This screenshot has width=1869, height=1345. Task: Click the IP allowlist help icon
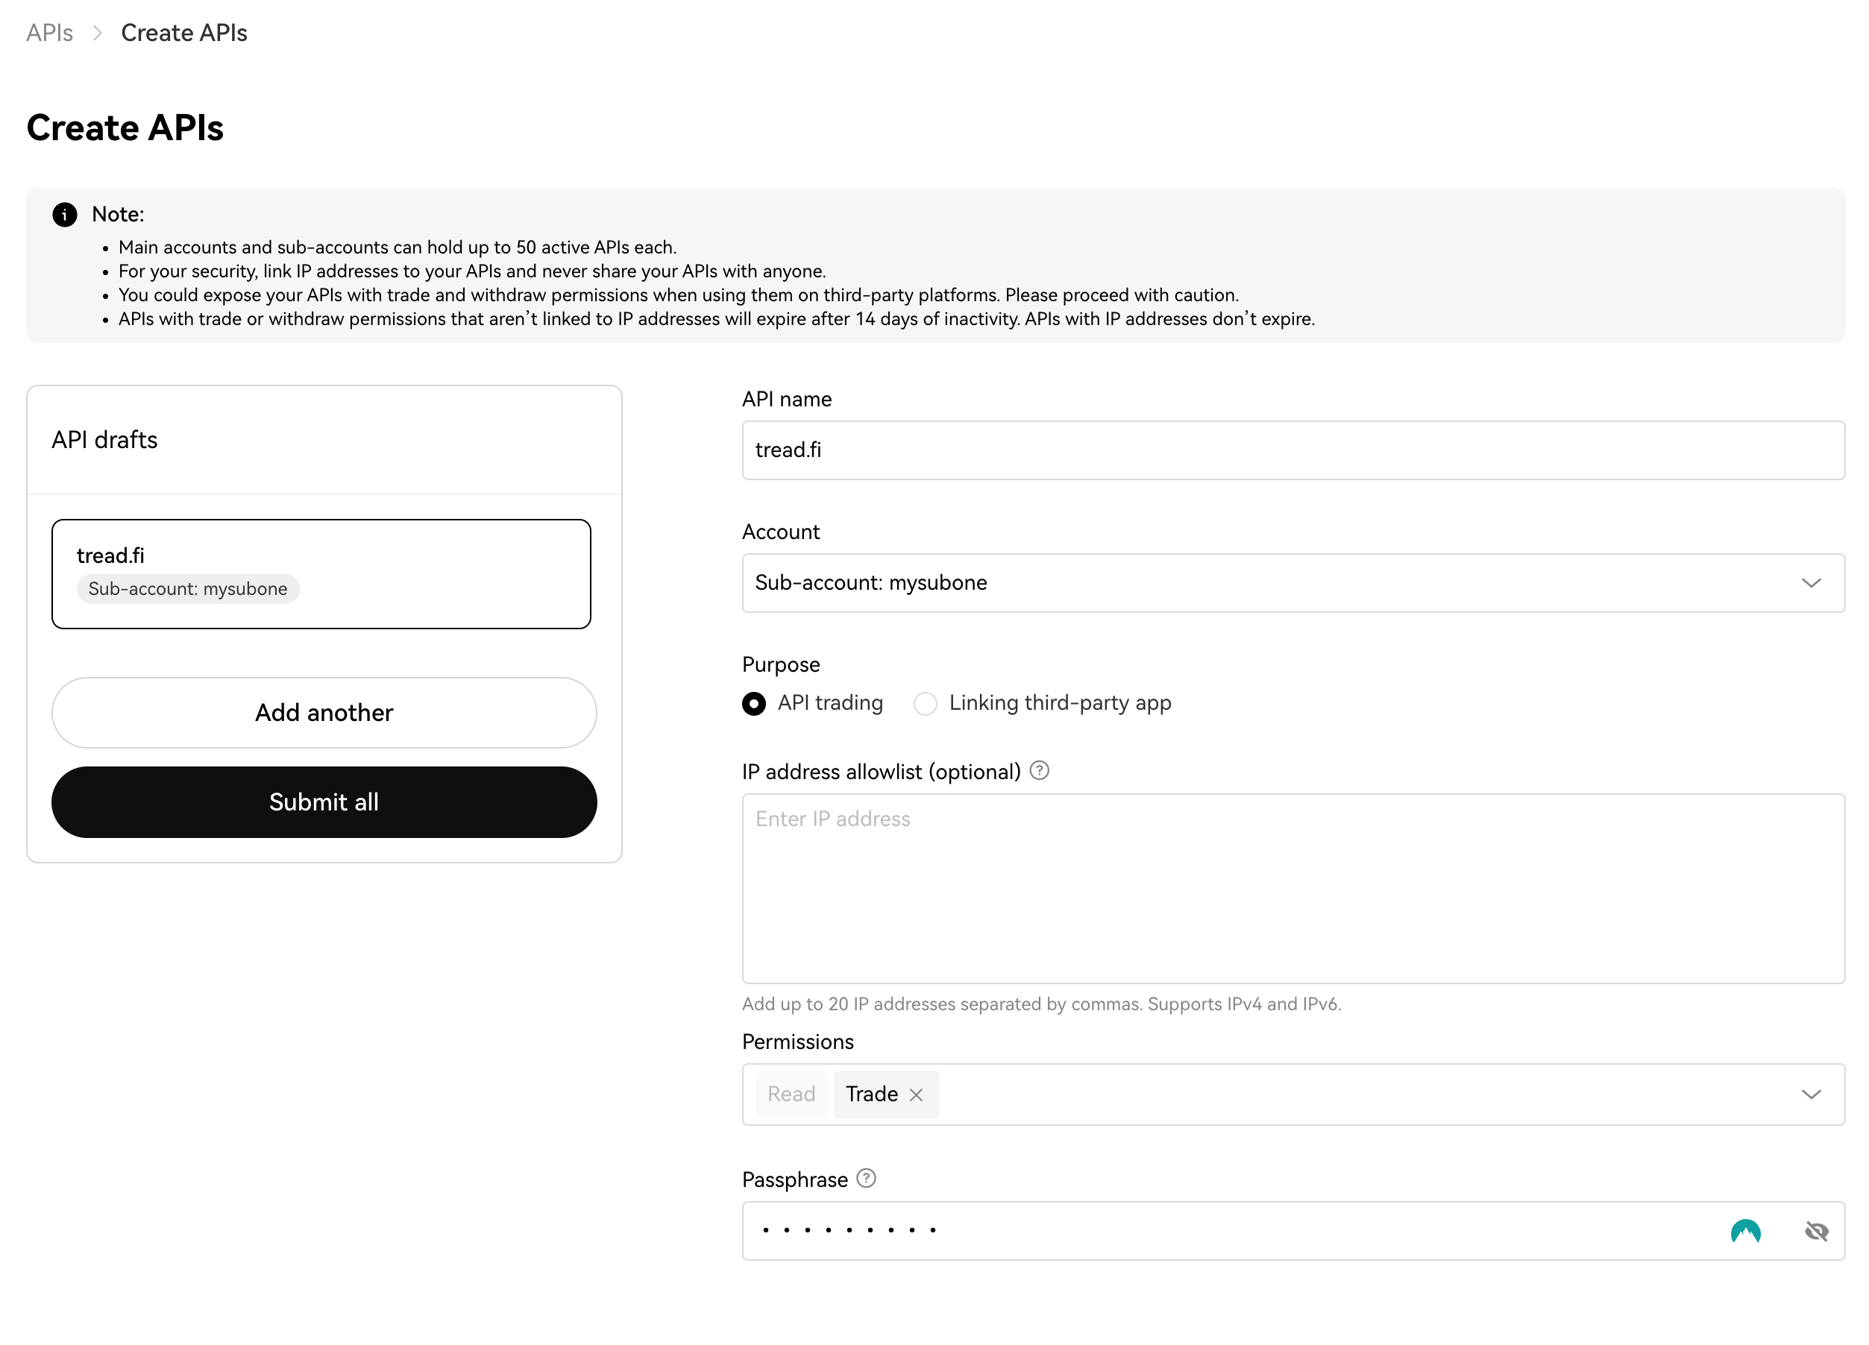[x=1039, y=771]
